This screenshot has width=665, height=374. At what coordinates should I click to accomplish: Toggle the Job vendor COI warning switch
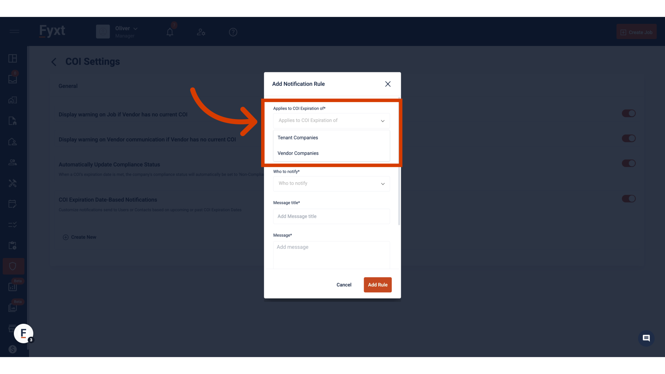629,113
